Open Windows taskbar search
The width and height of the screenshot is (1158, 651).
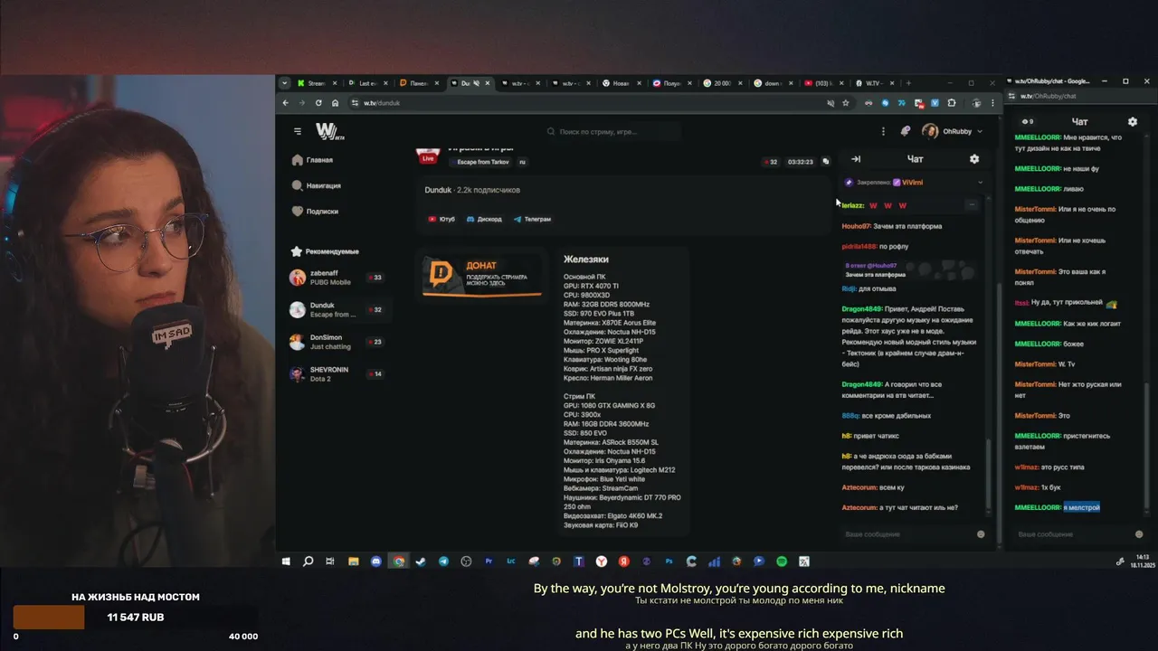coord(308,561)
